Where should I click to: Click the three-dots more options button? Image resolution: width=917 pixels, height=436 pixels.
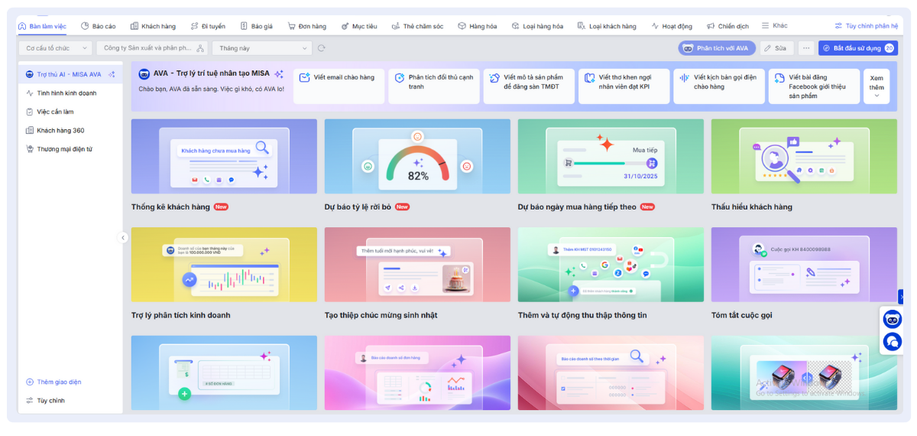pos(805,48)
